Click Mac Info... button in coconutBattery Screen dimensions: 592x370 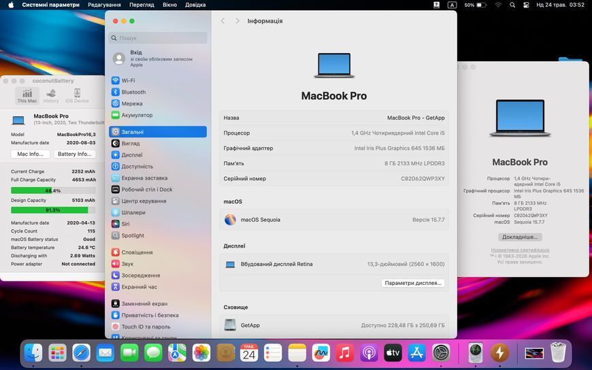click(30, 154)
